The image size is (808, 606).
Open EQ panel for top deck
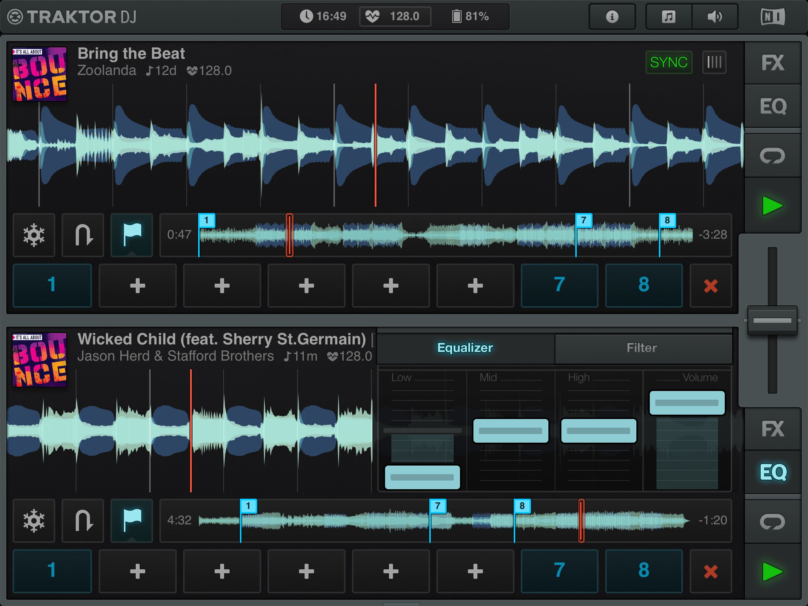(x=772, y=106)
